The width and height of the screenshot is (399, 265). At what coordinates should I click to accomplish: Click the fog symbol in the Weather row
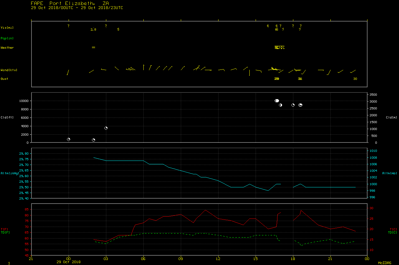pyautogui.click(x=93, y=47)
